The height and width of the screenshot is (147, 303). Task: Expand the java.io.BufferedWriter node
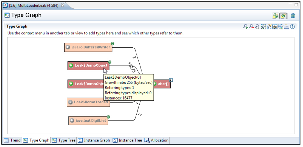tap(68, 47)
